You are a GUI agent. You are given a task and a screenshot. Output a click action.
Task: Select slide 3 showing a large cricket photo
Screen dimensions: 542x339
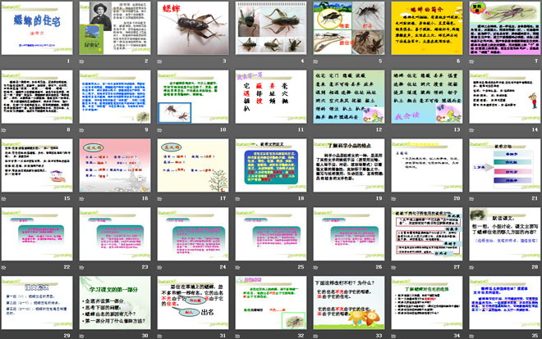pyautogui.click(x=193, y=30)
